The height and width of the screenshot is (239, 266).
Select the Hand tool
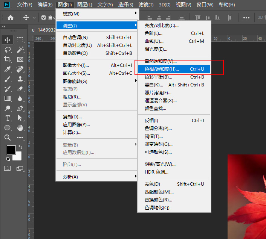pos(20,127)
